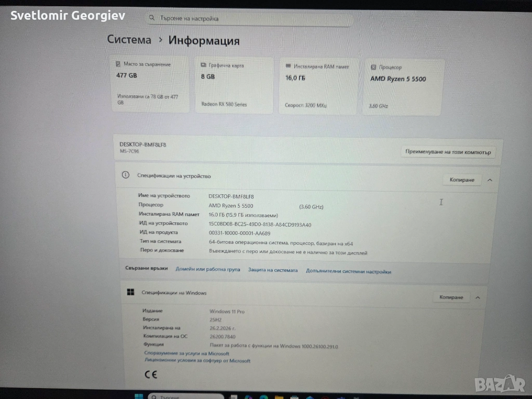This screenshot has width=532, height=399.
Task: Select the install date 26.2.2026 г.
Action: pos(222,328)
